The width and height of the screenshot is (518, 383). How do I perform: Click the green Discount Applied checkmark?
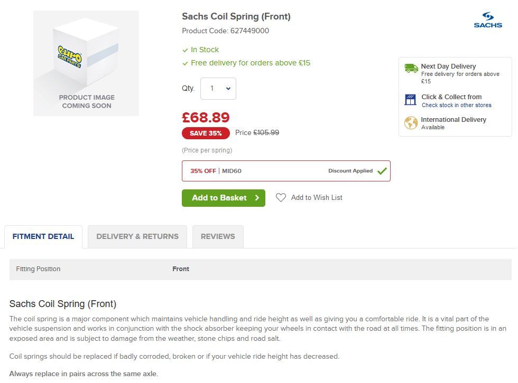click(x=382, y=171)
